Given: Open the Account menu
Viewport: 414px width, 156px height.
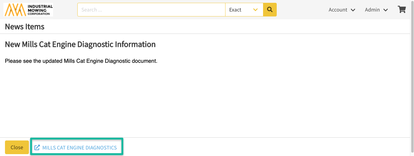Looking at the screenshot, I should pyautogui.click(x=338, y=10).
